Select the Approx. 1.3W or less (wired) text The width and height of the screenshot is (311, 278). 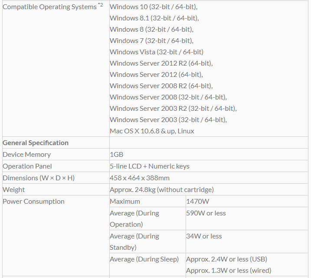229,271
